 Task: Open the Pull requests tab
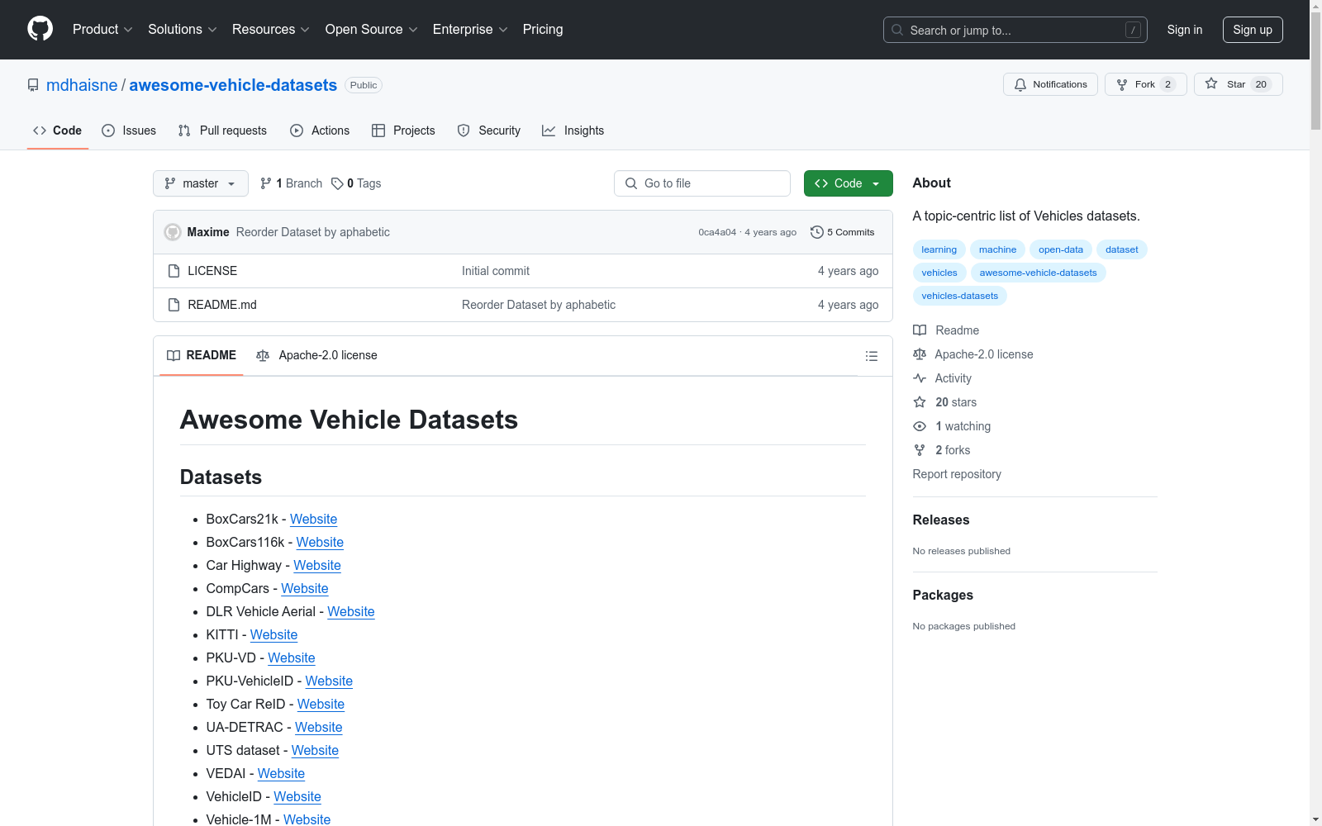point(222,131)
